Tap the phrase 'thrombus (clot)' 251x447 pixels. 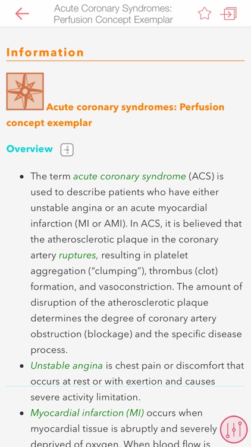coord(183,271)
